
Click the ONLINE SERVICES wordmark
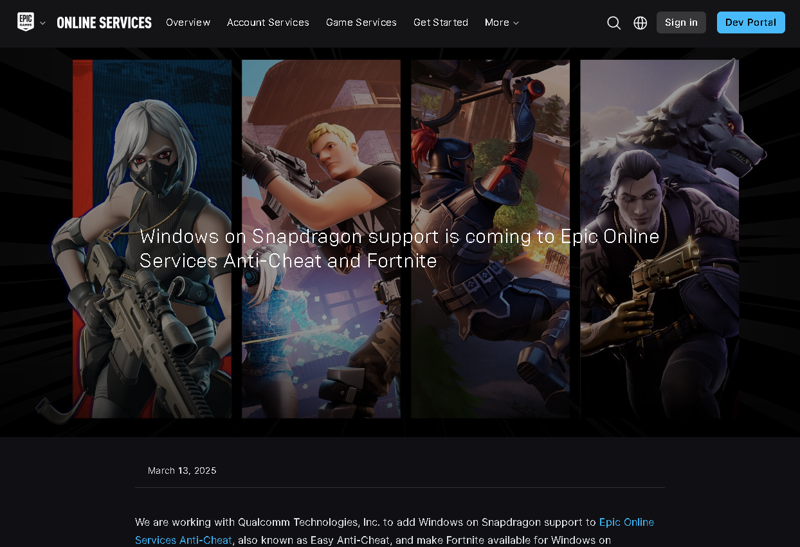pyautogui.click(x=104, y=22)
